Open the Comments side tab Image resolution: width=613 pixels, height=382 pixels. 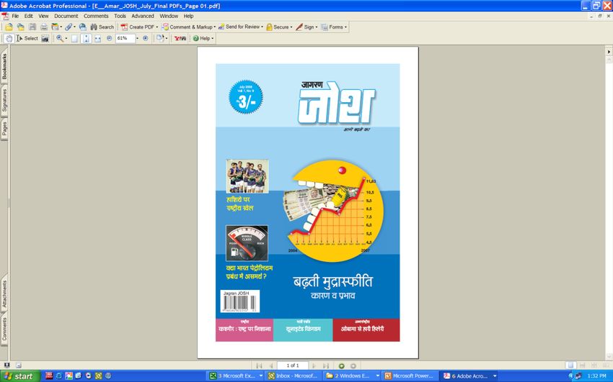coord(4,329)
